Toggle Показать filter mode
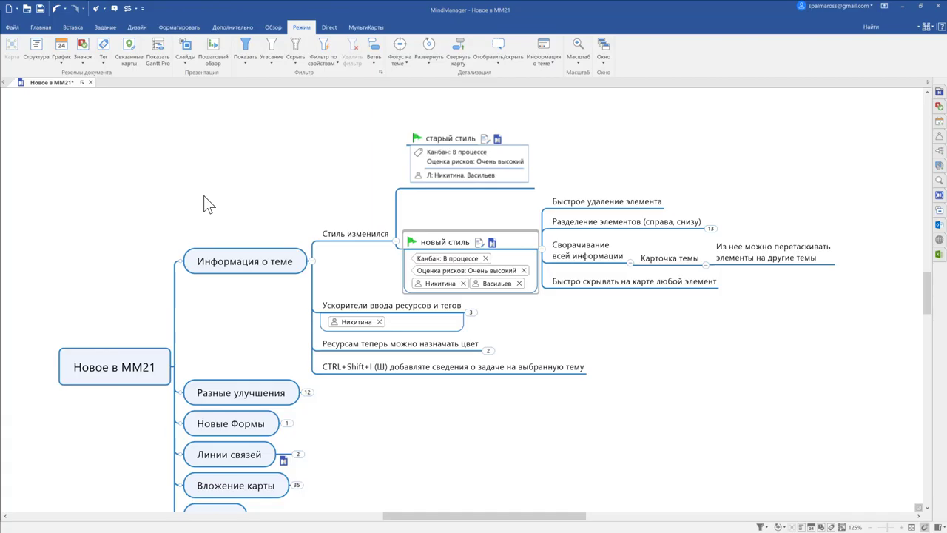This screenshot has height=533, width=947. (245, 50)
